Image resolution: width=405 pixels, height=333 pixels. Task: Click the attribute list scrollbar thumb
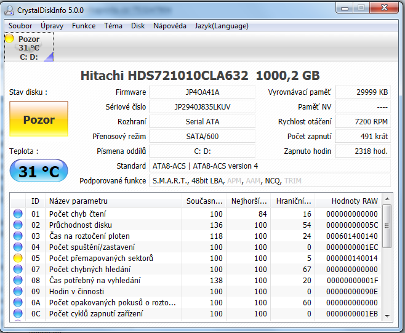coord(387,226)
